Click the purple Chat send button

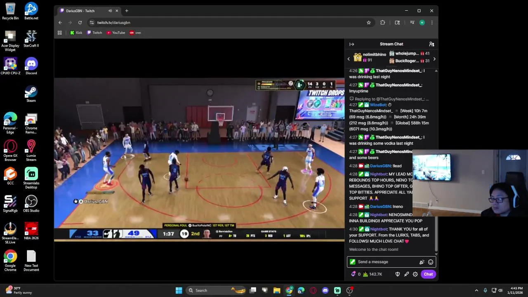[x=428, y=274]
